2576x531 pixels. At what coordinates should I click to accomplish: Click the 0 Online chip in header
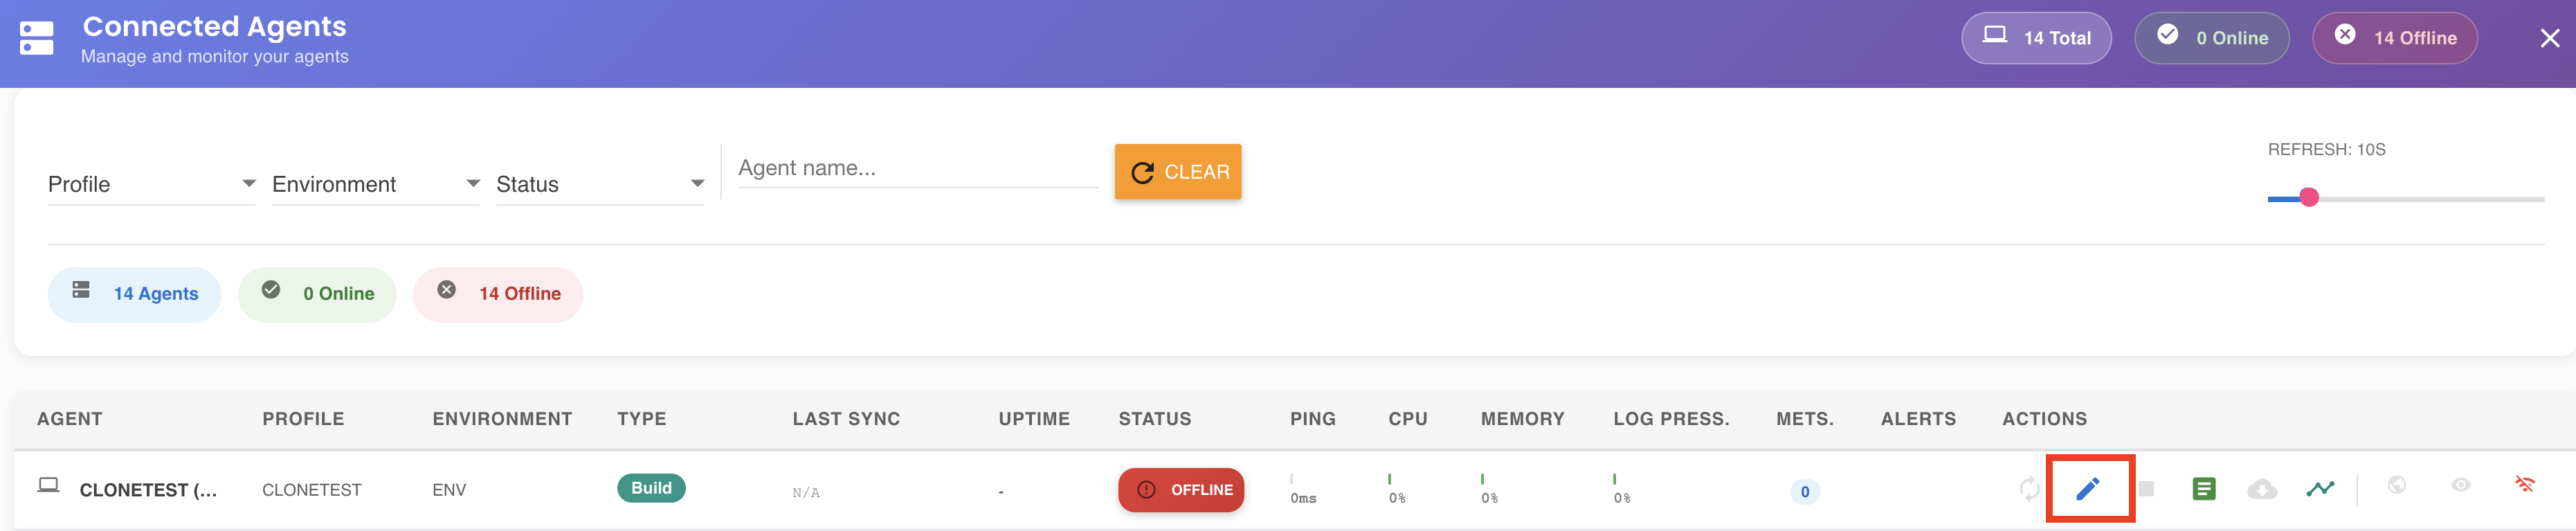pyautogui.click(x=2211, y=38)
